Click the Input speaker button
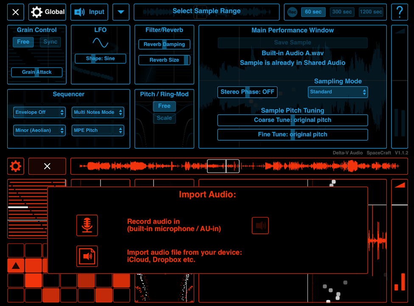The height and width of the screenshot is (306, 414). 89,12
